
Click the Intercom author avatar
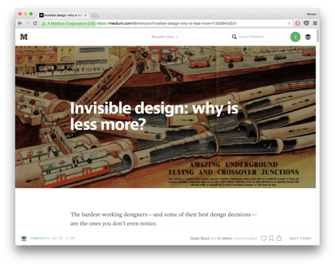click(24, 238)
